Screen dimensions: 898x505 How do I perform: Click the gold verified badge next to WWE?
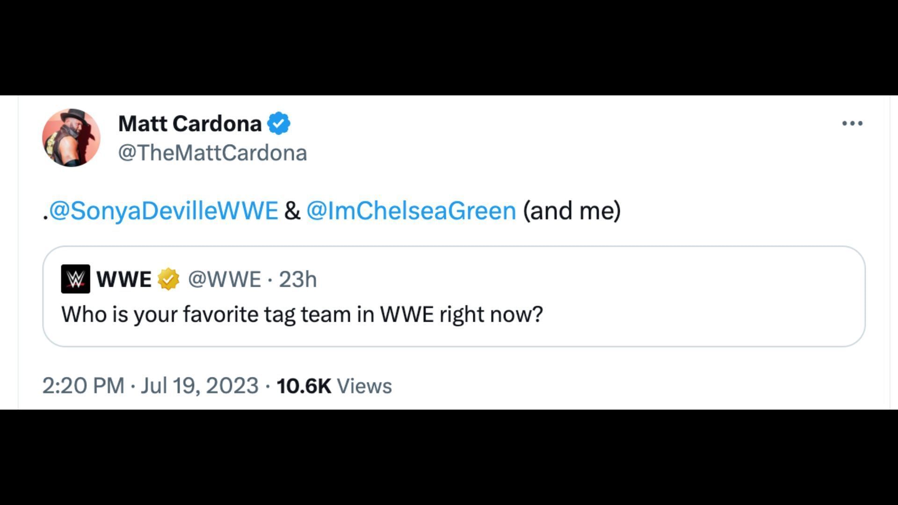click(168, 279)
